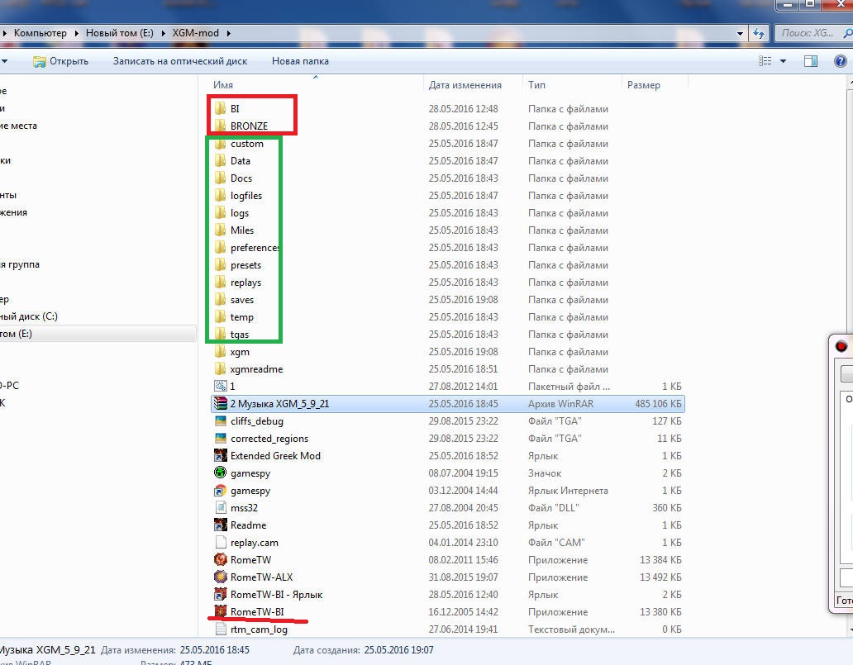Click Записать на оптический диск
Viewport: 853px width, 665px height.
[x=180, y=61]
